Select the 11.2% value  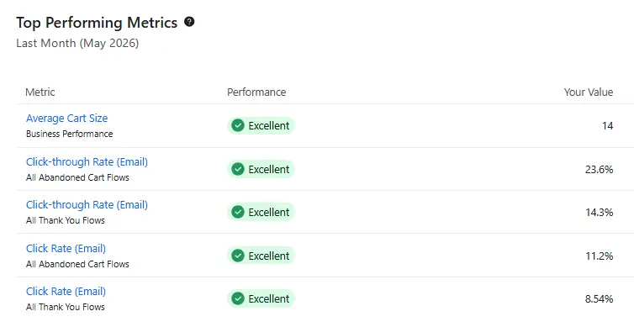point(599,256)
